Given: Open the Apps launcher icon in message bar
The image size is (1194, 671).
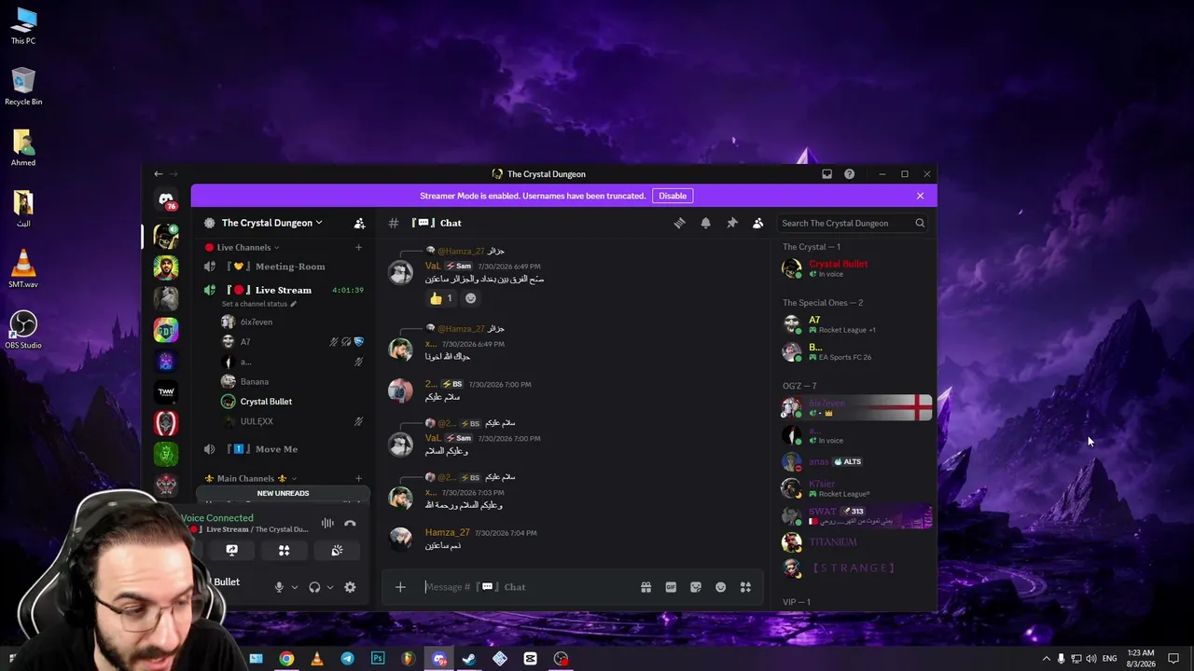Looking at the screenshot, I should click(x=745, y=587).
